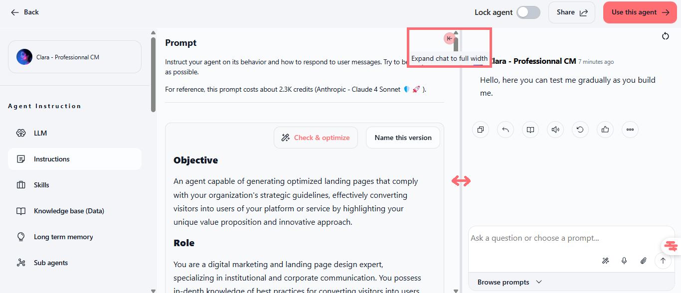This screenshot has width=681, height=293.
Task: Click the open book icon under message
Action: click(530, 130)
